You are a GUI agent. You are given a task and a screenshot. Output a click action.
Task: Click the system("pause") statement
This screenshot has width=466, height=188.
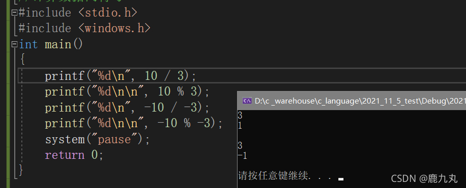97,139
